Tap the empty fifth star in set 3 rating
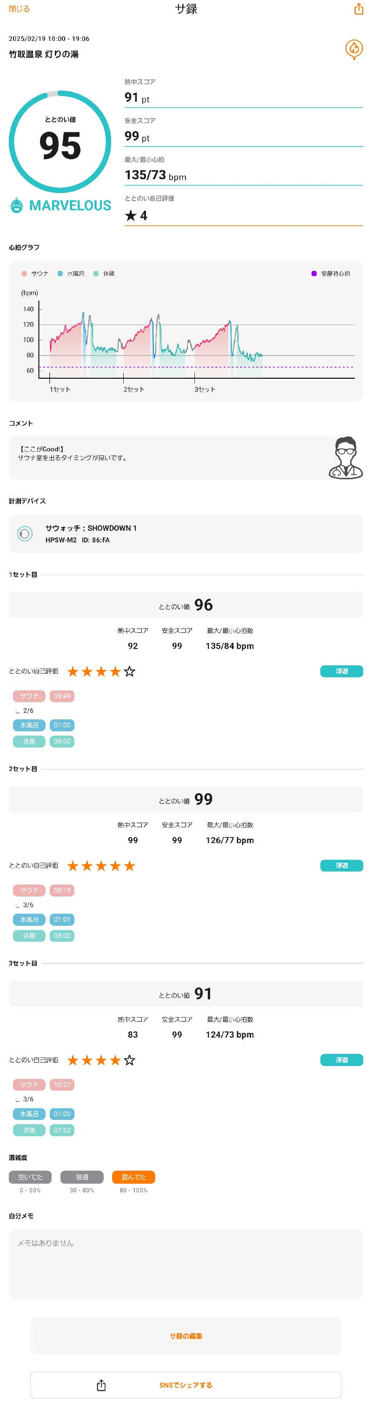372x1407 pixels. (129, 1059)
